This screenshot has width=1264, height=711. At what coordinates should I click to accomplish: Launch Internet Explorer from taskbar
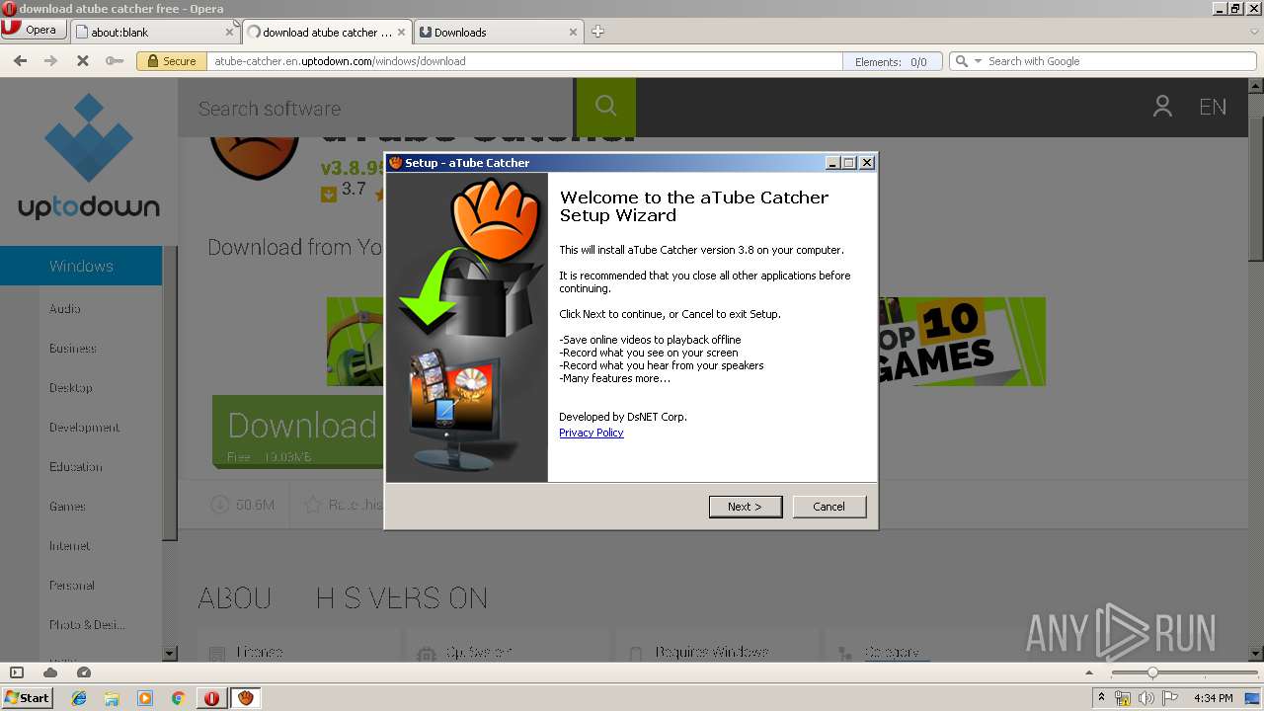click(79, 697)
